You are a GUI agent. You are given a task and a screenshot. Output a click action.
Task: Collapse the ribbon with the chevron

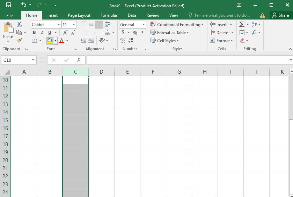290,49
